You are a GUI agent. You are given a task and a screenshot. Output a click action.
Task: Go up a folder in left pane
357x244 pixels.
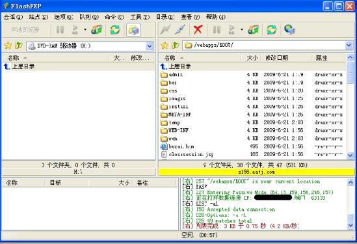19,46
